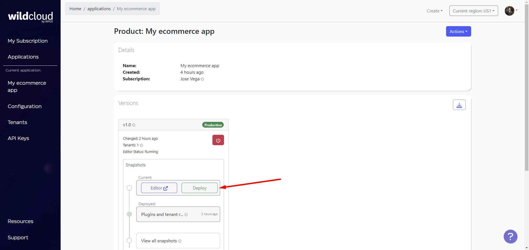Go to My Subscription

click(x=28, y=41)
